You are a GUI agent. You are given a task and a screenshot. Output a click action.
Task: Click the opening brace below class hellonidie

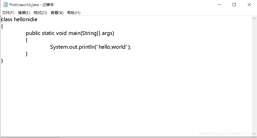[2, 26]
